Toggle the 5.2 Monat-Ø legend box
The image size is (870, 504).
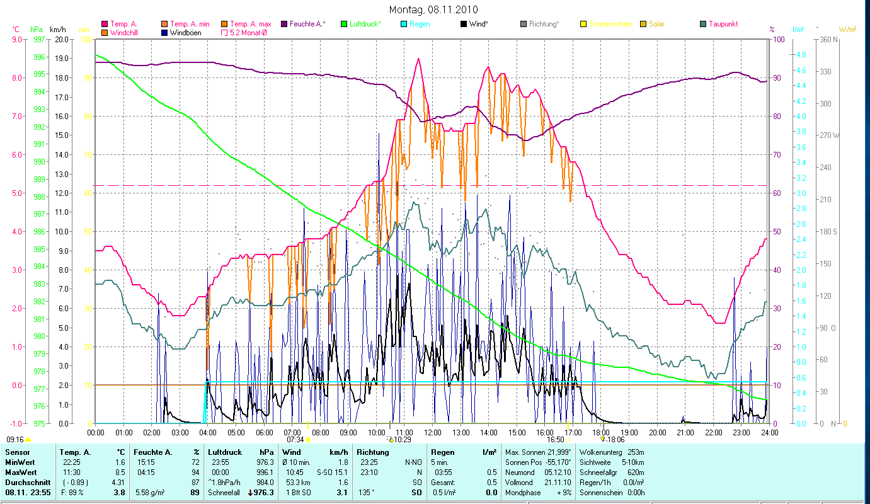point(224,33)
